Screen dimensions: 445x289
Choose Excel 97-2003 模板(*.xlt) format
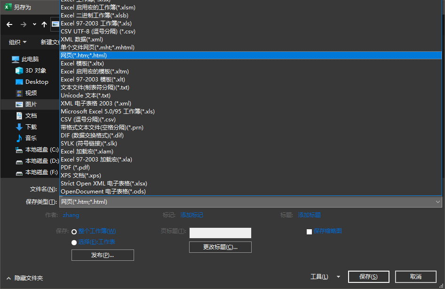(x=251, y=79)
